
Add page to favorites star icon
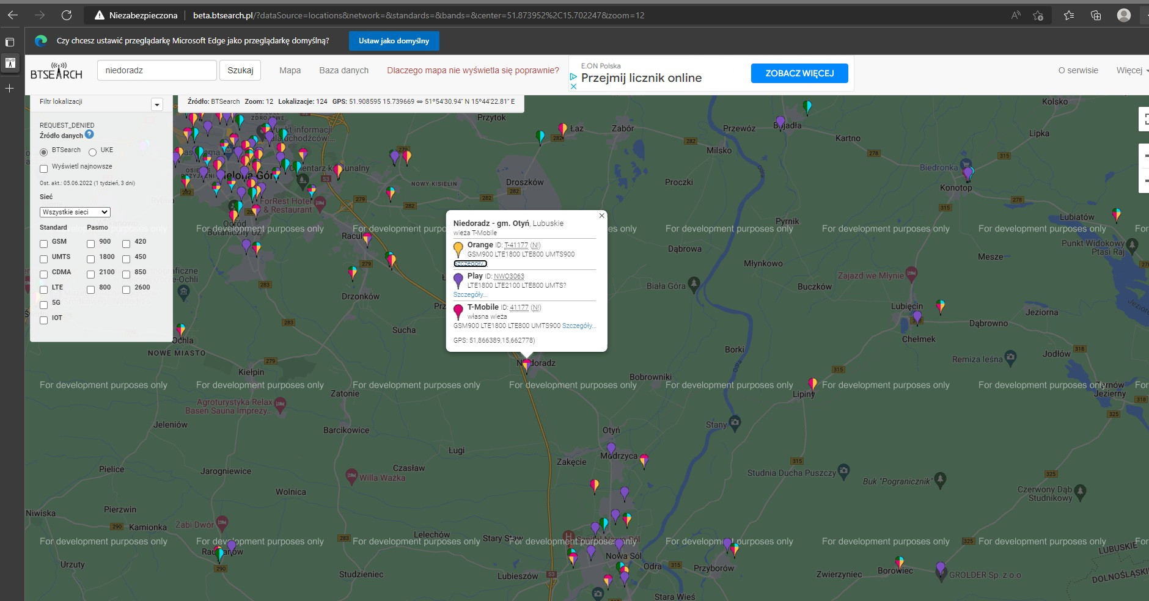(1038, 15)
